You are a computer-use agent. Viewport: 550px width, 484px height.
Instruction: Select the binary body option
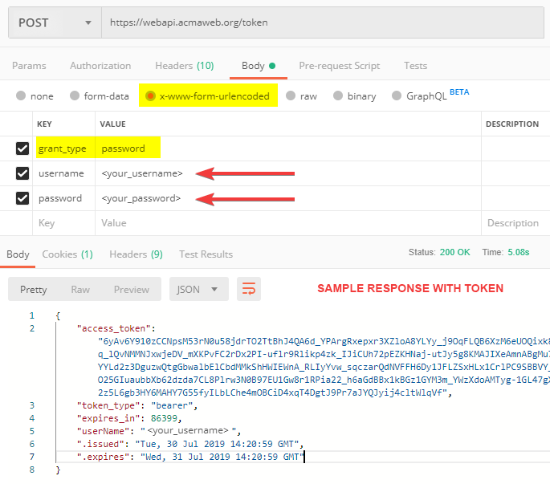click(338, 96)
